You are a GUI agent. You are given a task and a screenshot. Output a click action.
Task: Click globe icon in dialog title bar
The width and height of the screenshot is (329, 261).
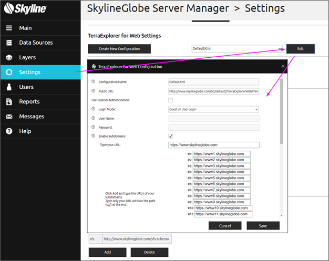coord(94,67)
